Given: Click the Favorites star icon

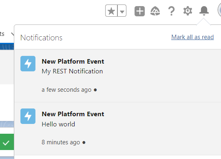Looking at the screenshot, I should pos(111,11).
